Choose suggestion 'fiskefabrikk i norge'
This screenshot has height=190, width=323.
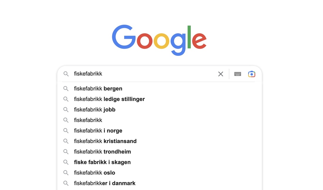[x=98, y=131]
